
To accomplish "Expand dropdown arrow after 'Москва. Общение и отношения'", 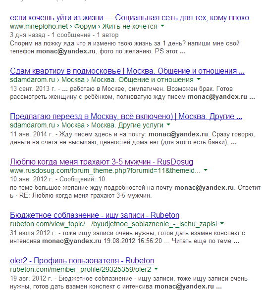I will [199, 79].
